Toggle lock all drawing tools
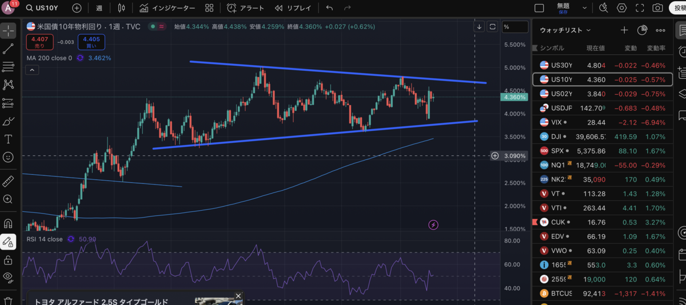 (8, 260)
